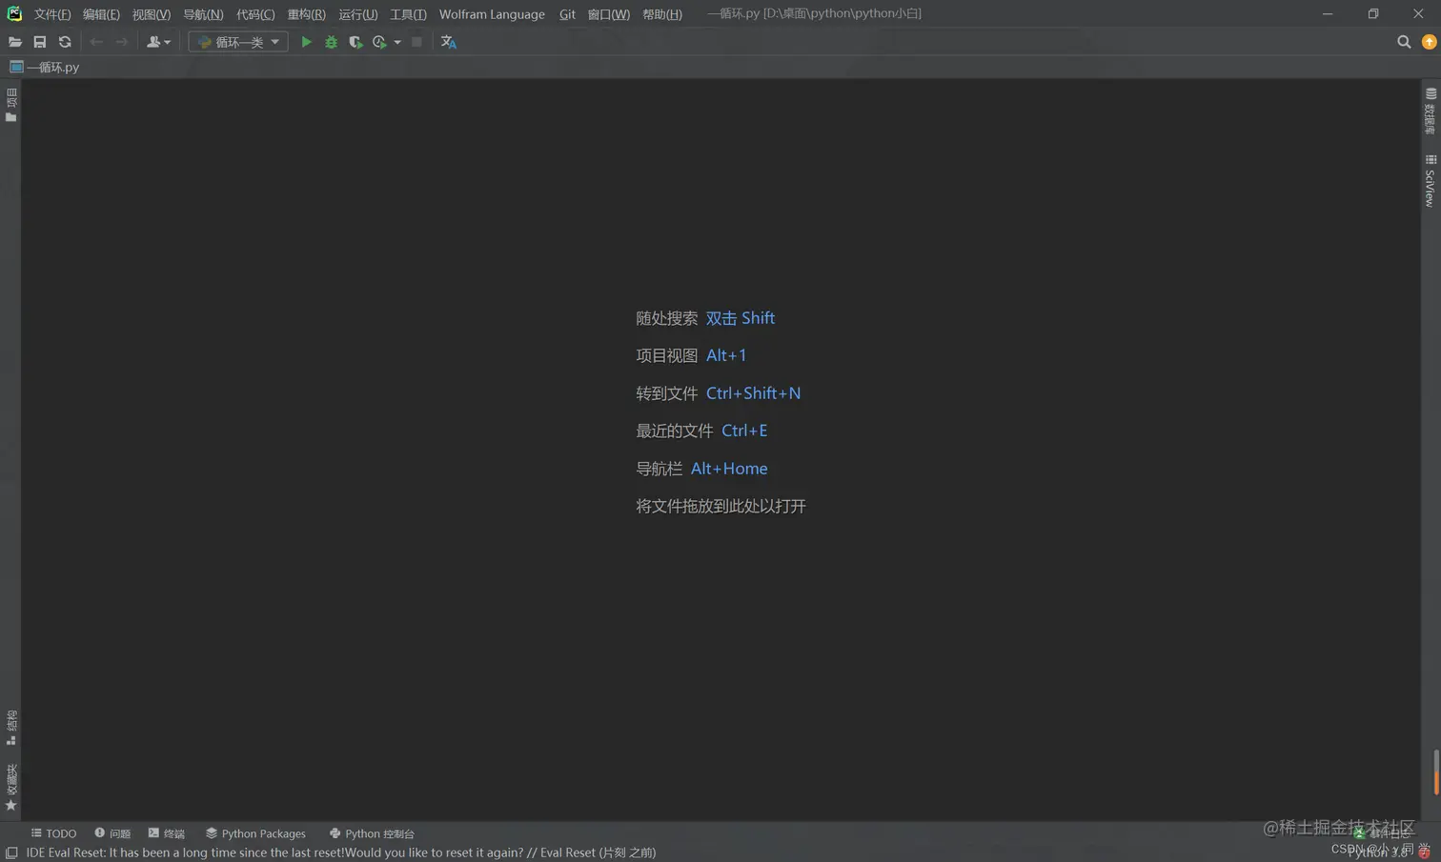Open the 循环一类 run configuration dropdown

point(238,42)
